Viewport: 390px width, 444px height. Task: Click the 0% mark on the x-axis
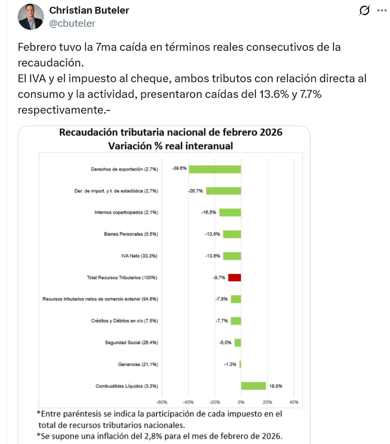tap(241, 402)
